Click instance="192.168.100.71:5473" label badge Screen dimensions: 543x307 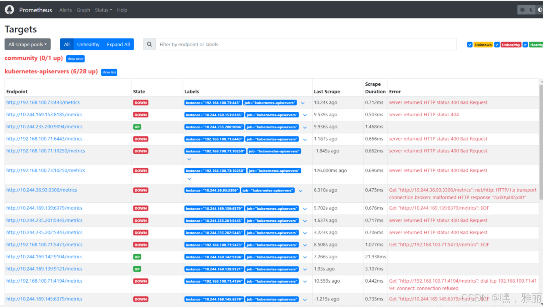pos(214,245)
